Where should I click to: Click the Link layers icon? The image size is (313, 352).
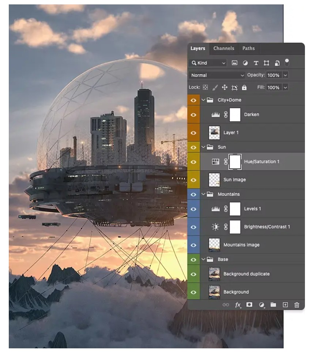tap(226, 305)
